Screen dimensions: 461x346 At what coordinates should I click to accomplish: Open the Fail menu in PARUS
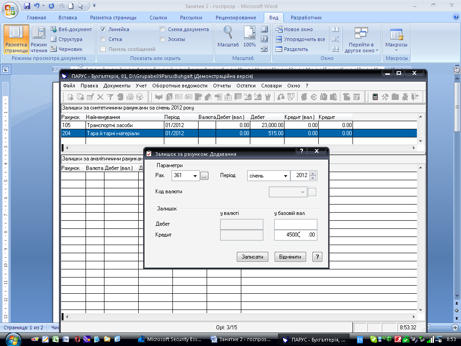69,86
